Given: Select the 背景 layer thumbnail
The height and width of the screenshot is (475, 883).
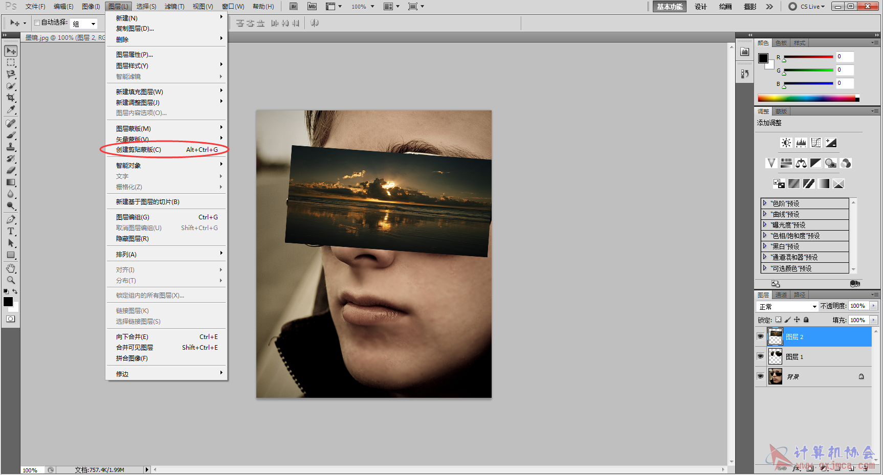Looking at the screenshot, I should click(x=776, y=376).
